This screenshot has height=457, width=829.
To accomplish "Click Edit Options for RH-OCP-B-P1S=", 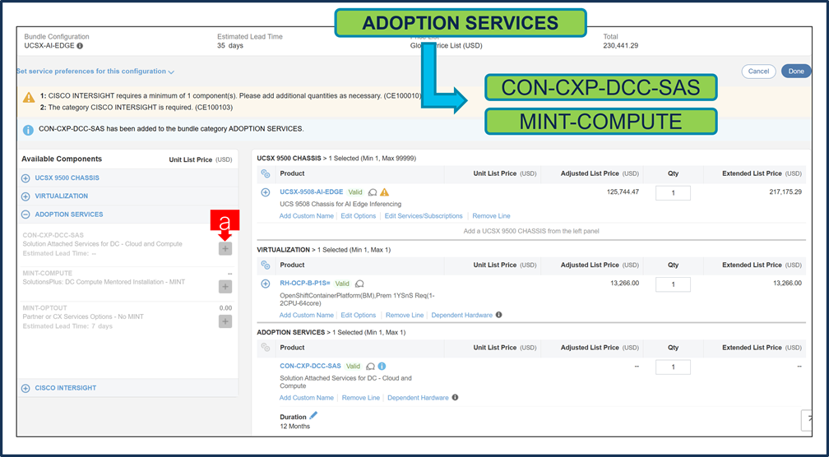I will (x=358, y=315).
